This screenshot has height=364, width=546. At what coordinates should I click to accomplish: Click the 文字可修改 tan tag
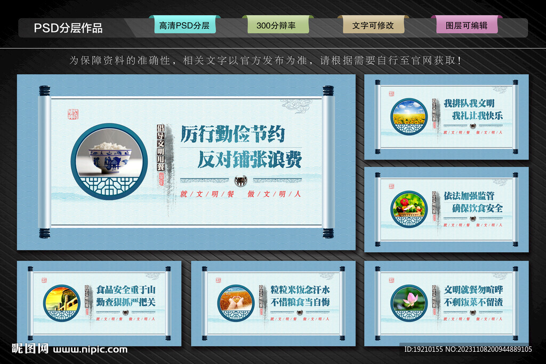(373, 26)
